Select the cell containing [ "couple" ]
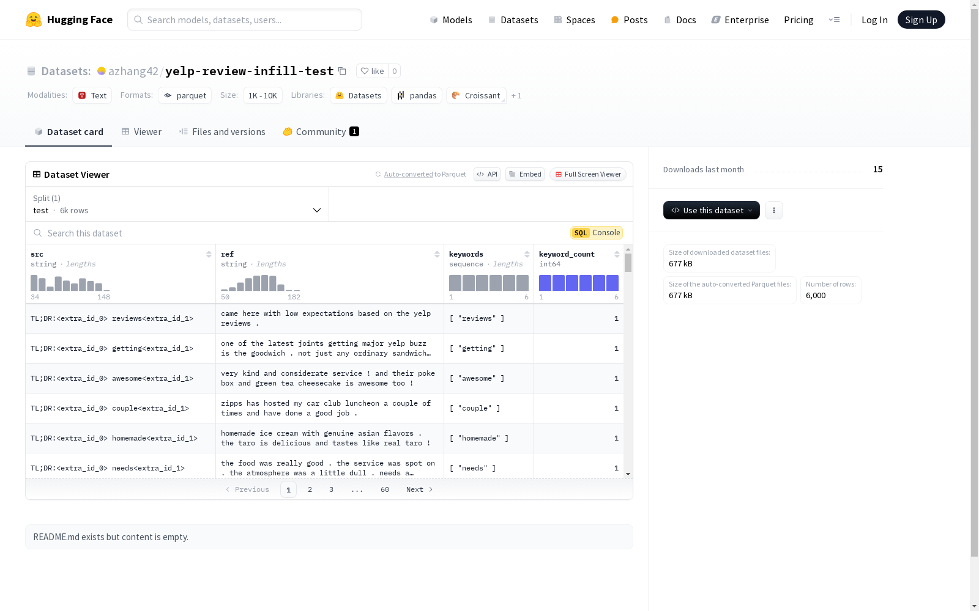The width and height of the screenshot is (979, 611). [x=489, y=408]
